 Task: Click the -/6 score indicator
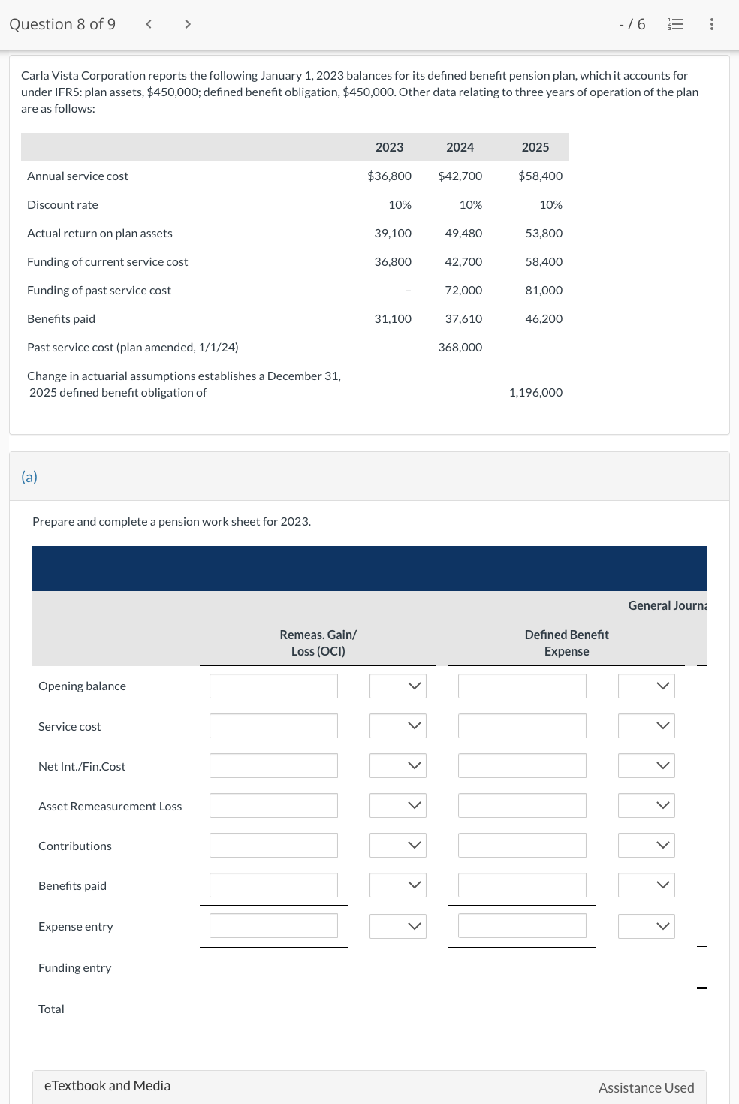click(x=635, y=23)
